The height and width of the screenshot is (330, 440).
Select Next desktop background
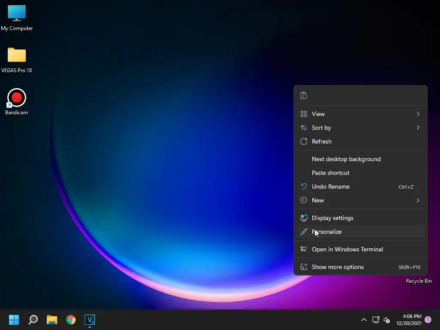(361, 159)
